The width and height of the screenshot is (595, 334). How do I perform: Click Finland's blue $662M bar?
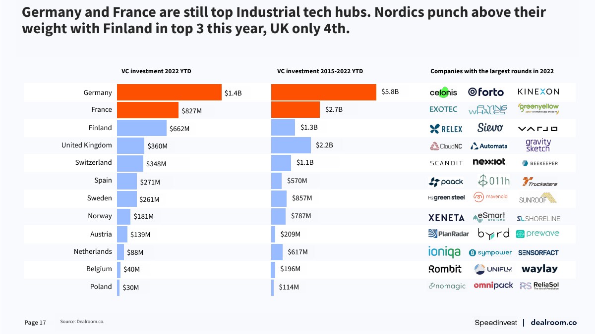(x=142, y=128)
